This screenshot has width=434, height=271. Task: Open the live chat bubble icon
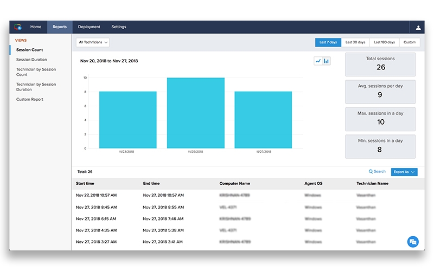coord(413,242)
